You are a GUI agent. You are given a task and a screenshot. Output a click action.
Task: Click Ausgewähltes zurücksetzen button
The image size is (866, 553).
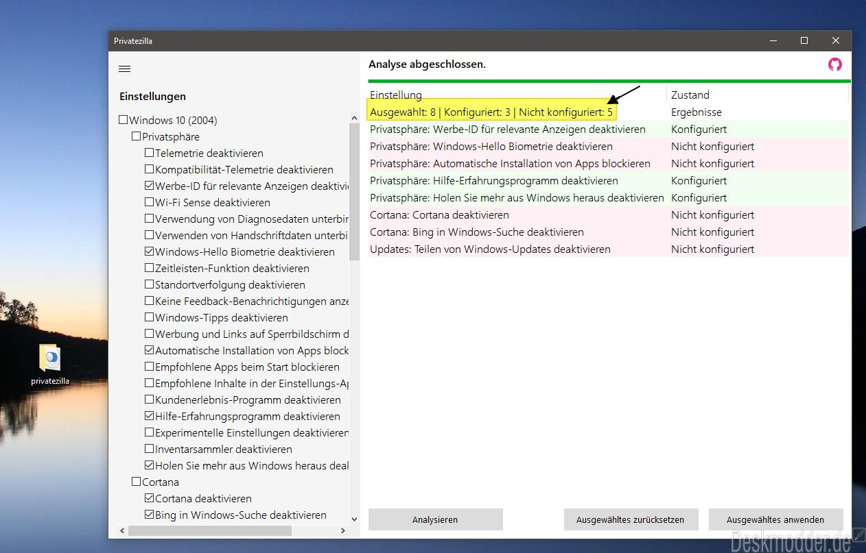pyautogui.click(x=630, y=519)
